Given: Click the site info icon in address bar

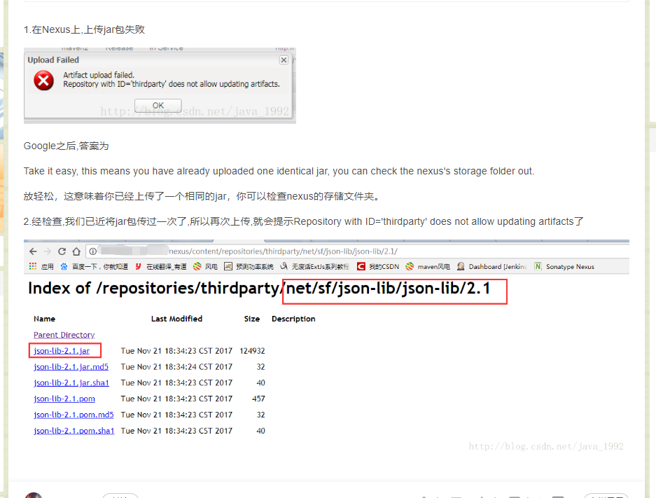Looking at the screenshot, I should pos(93,251).
